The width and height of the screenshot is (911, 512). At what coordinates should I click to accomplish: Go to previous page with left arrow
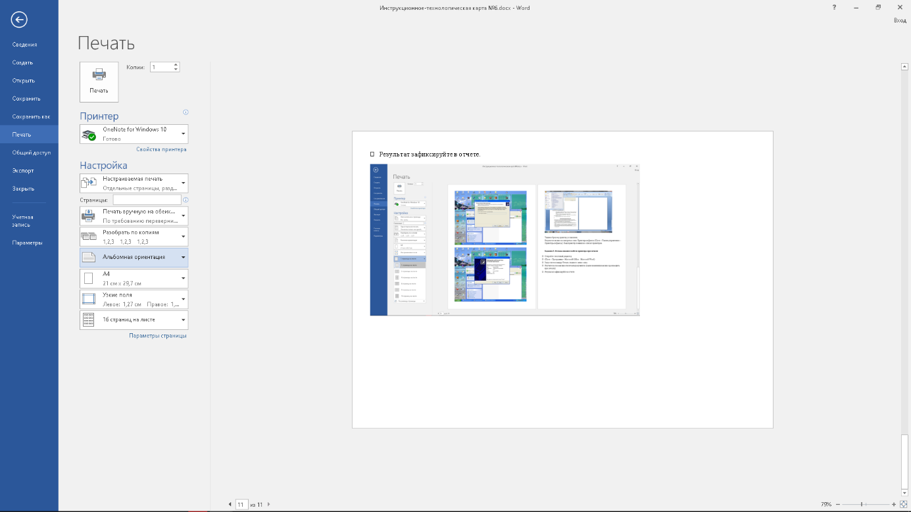230,504
